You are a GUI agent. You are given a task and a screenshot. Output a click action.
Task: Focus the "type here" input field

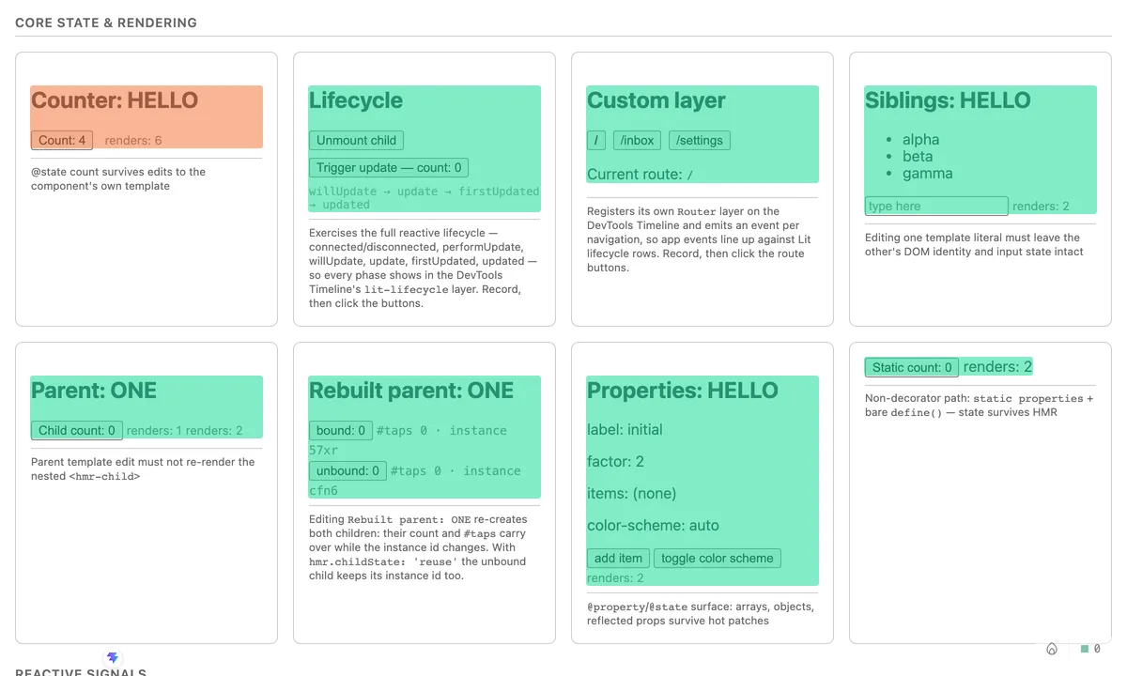(x=936, y=206)
